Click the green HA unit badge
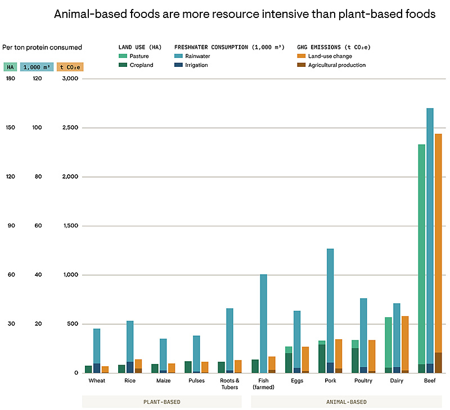Viewport: 450px width, 410px height. [x=10, y=67]
